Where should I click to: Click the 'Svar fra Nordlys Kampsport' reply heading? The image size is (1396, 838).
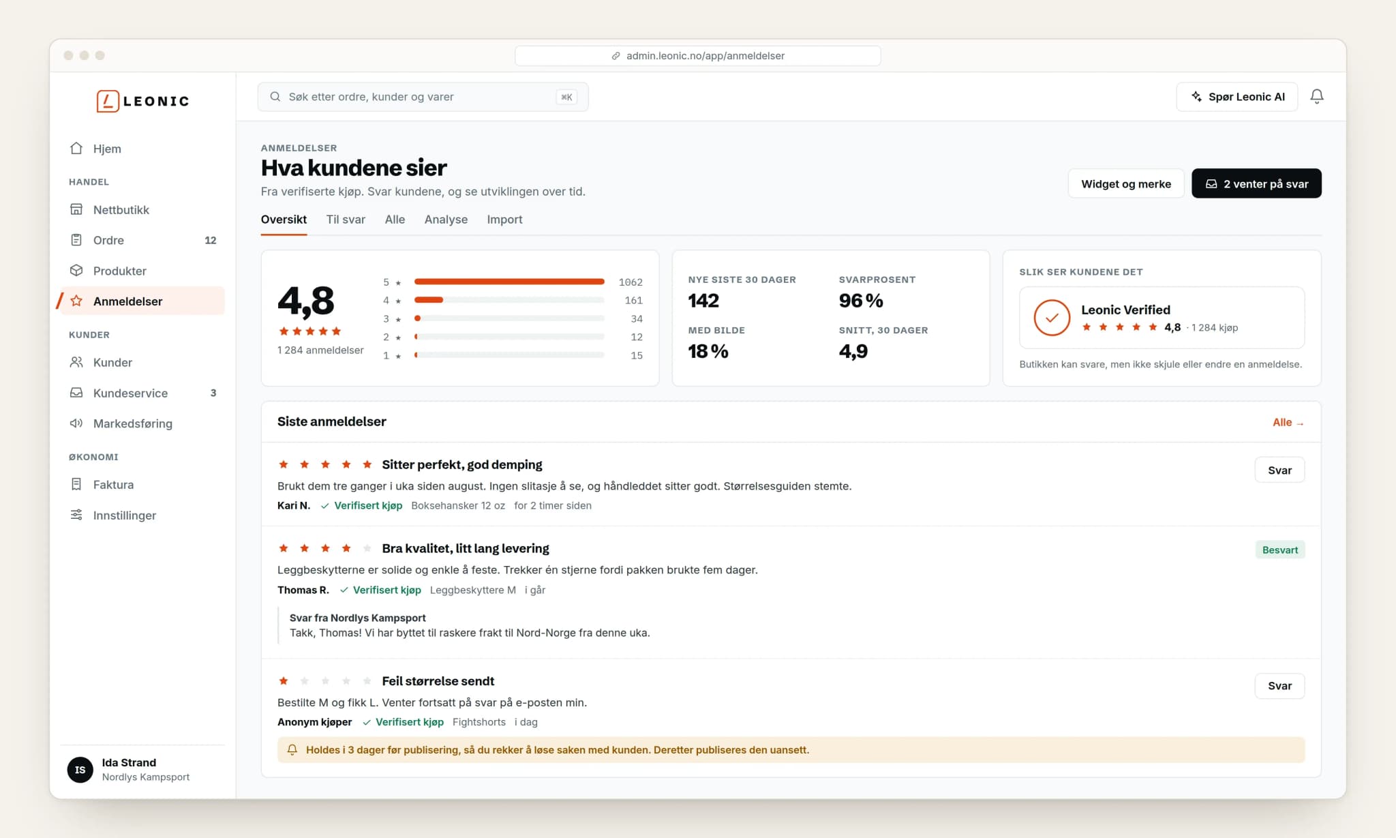pos(358,618)
